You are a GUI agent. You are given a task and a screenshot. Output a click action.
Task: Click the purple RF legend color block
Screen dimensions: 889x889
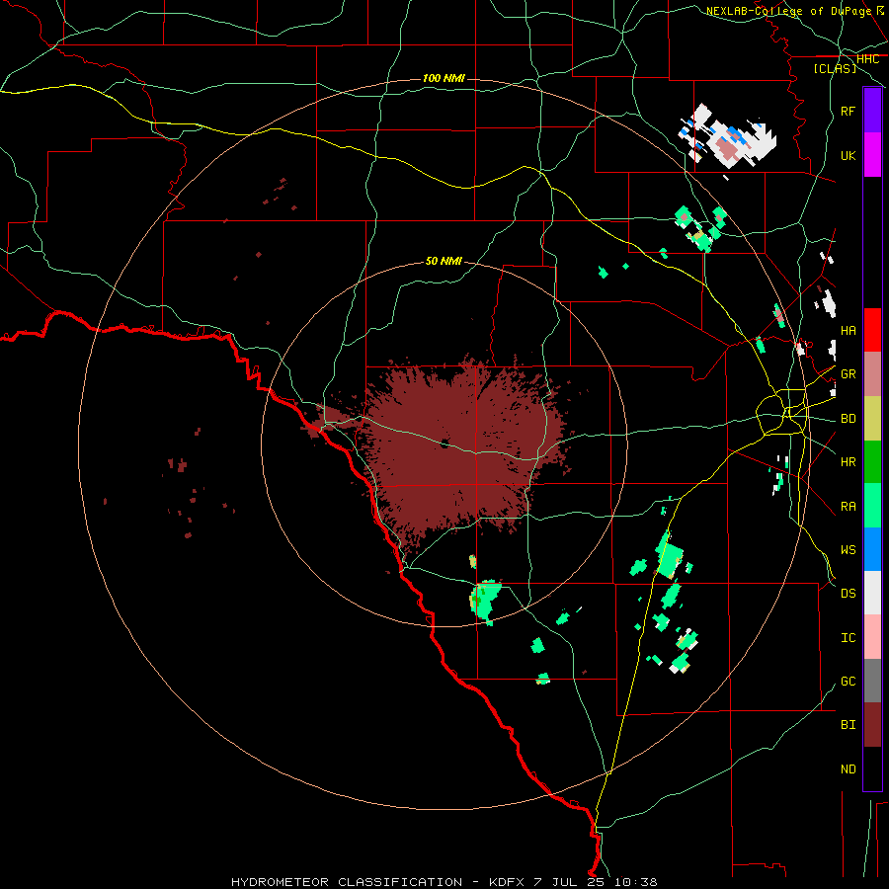872,111
